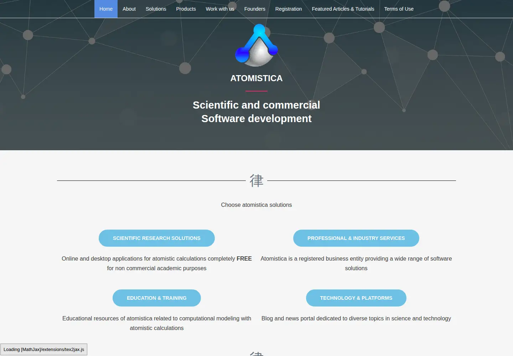This screenshot has height=356, width=513.
Task: Click the educational resources description text
Action: coord(157,323)
